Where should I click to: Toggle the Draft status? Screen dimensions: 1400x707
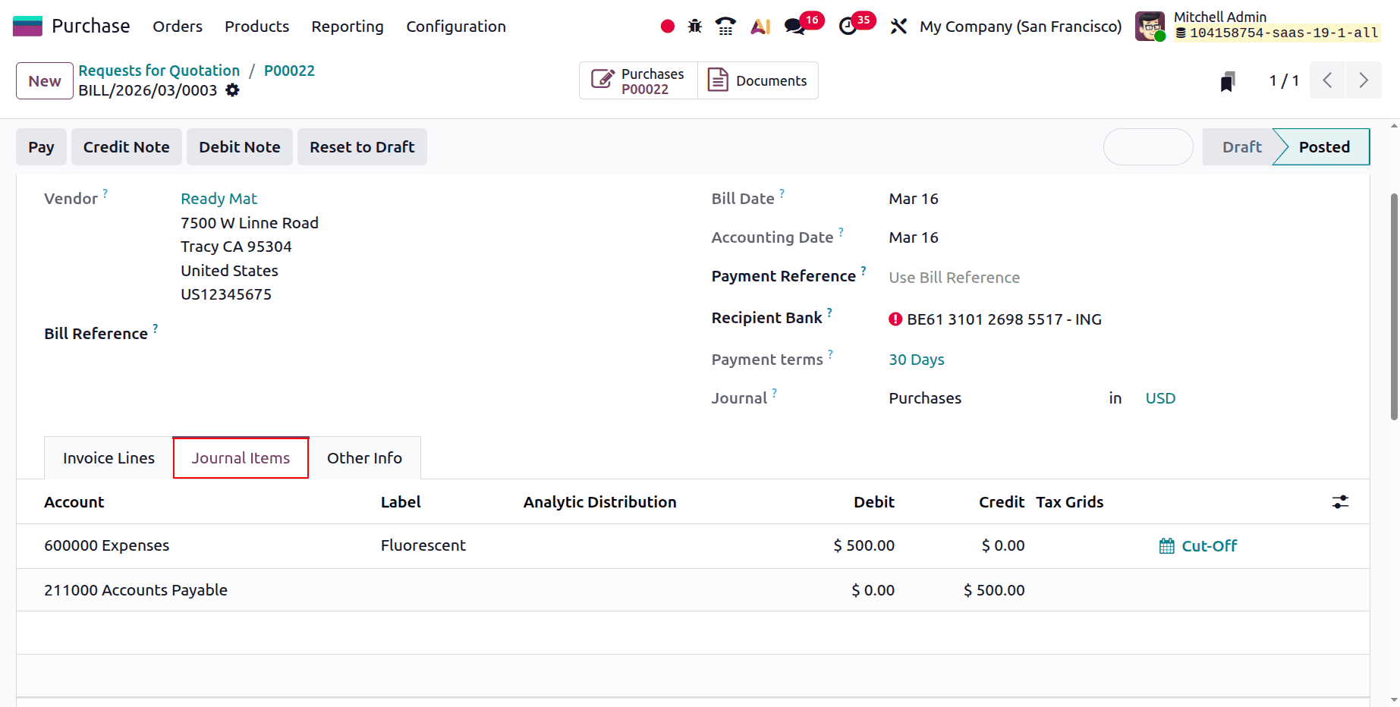[x=1241, y=146]
